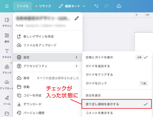The width and height of the screenshot is (153, 117).
Task: Click the gear icon beside 設定
Action: tap(19, 57)
